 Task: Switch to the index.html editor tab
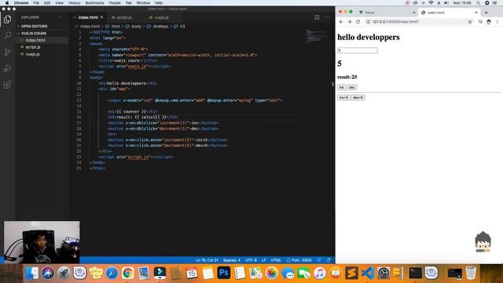point(88,17)
